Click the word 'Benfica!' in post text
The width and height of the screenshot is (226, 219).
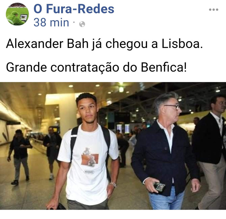pyautogui.click(x=164, y=67)
